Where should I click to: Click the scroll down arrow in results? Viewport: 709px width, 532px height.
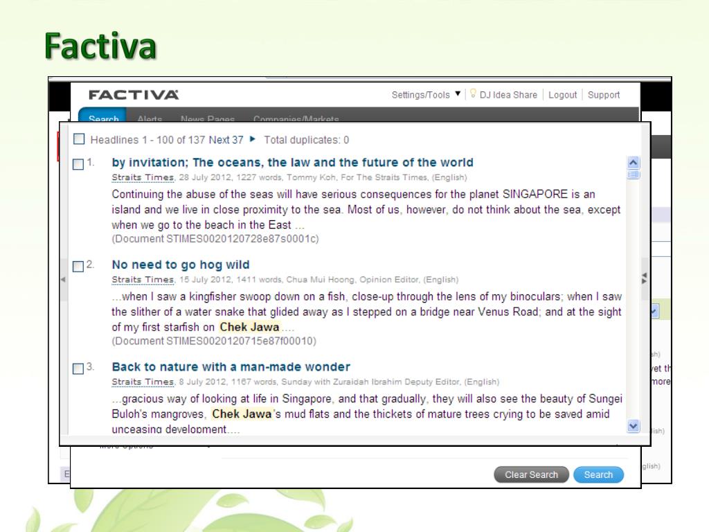[634, 426]
